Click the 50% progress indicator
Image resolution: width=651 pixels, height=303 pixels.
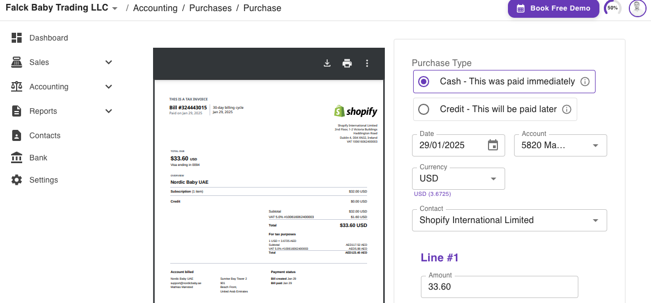click(x=612, y=8)
